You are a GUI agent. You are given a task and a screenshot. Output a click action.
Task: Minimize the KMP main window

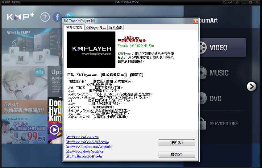pyautogui.click(x=244, y=3)
